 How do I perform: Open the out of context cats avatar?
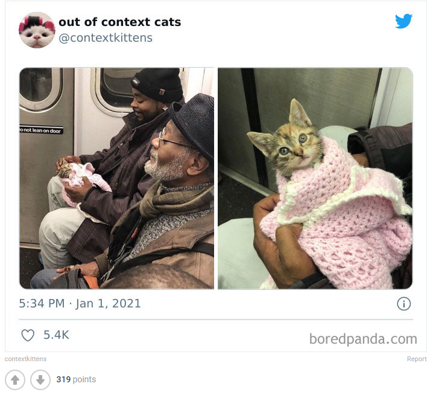pos(37,30)
